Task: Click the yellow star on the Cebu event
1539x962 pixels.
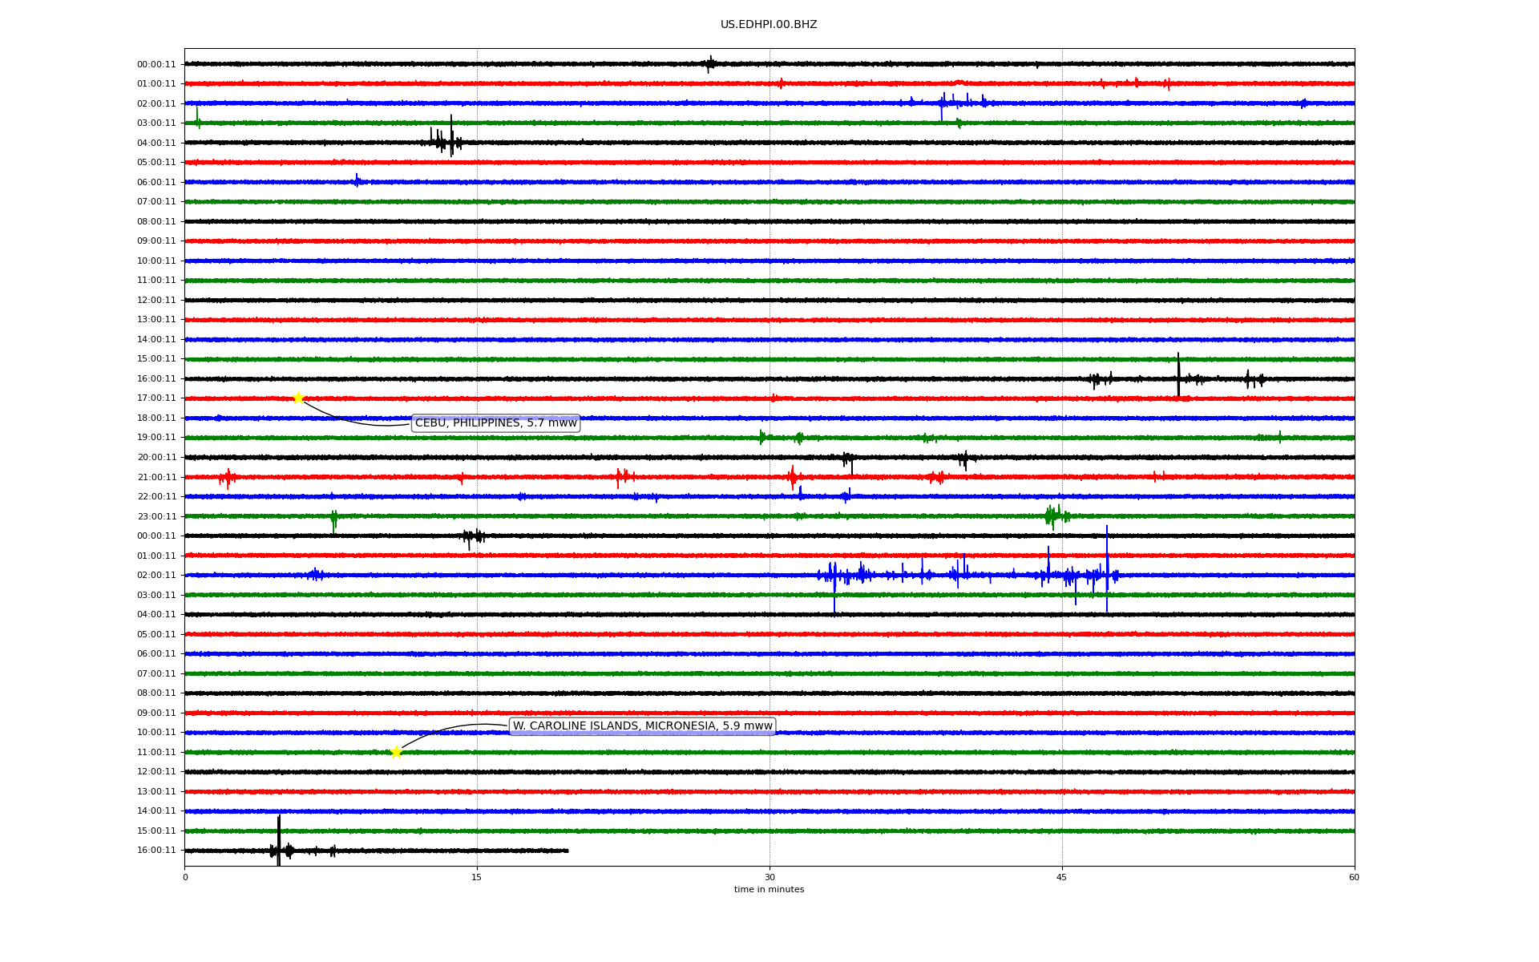Action: (298, 398)
